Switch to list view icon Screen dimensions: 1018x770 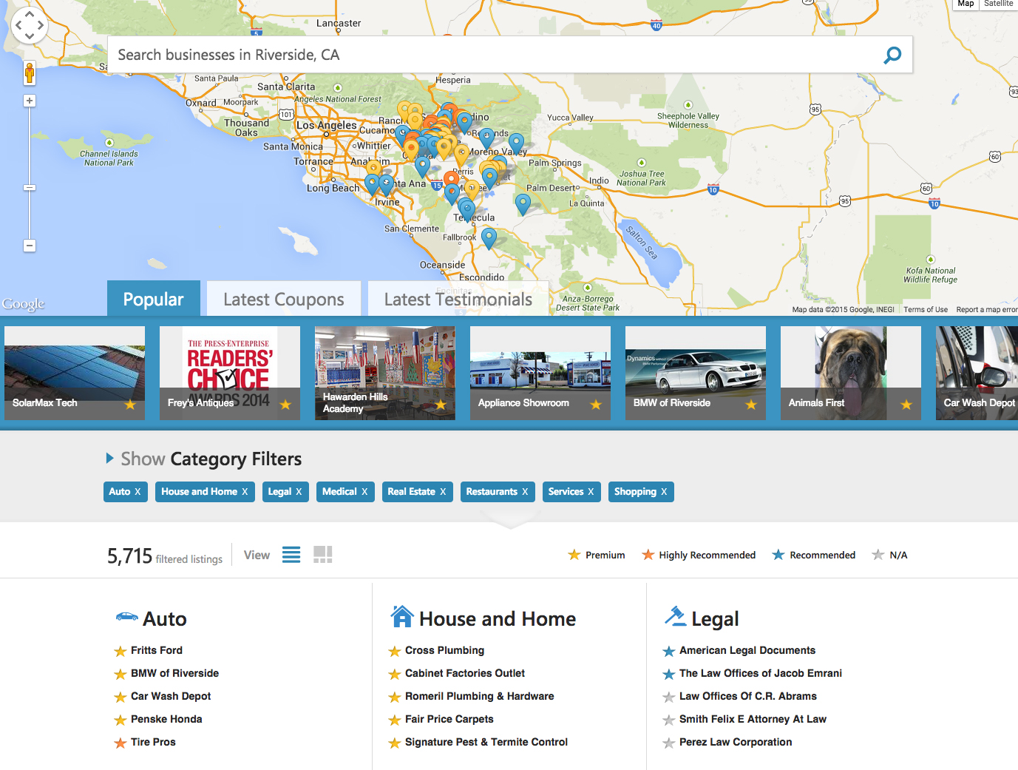(x=291, y=555)
